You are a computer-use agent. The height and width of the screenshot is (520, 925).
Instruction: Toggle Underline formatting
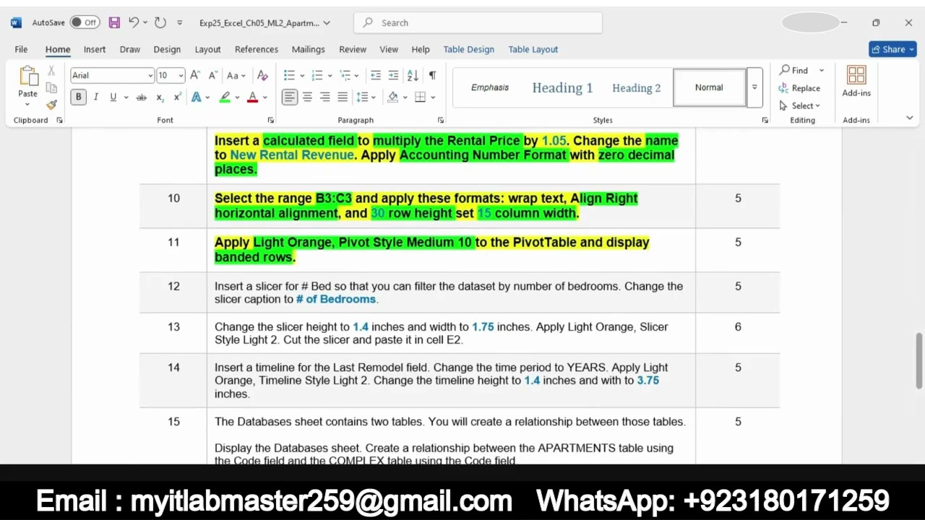[x=113, y=97]
